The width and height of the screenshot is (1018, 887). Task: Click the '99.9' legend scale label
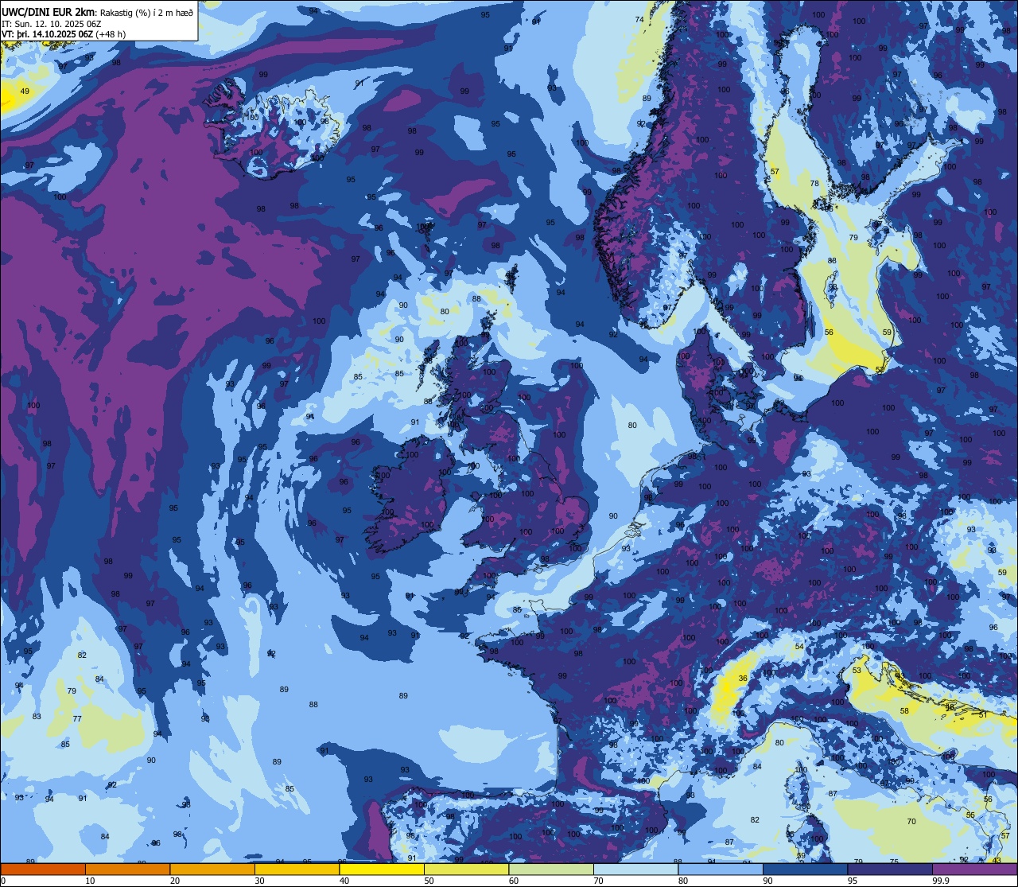pos(942,881)
